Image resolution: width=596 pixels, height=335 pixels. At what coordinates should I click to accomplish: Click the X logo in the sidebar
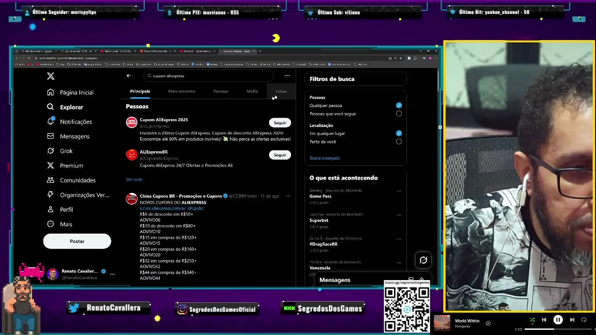(x=51, y=76)
